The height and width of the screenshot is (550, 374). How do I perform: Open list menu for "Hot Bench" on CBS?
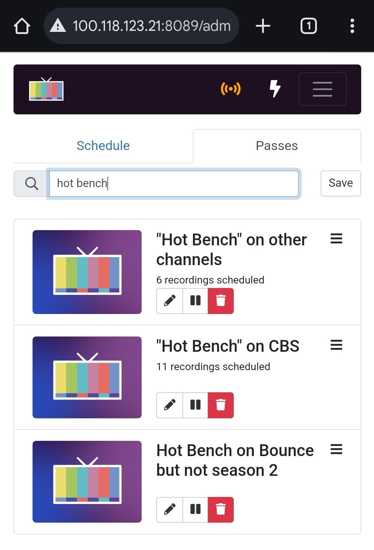(336, 345)
